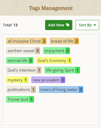Click the Triune God tag
The height and width of the screenshot is (128, 101).
[20, 99]
